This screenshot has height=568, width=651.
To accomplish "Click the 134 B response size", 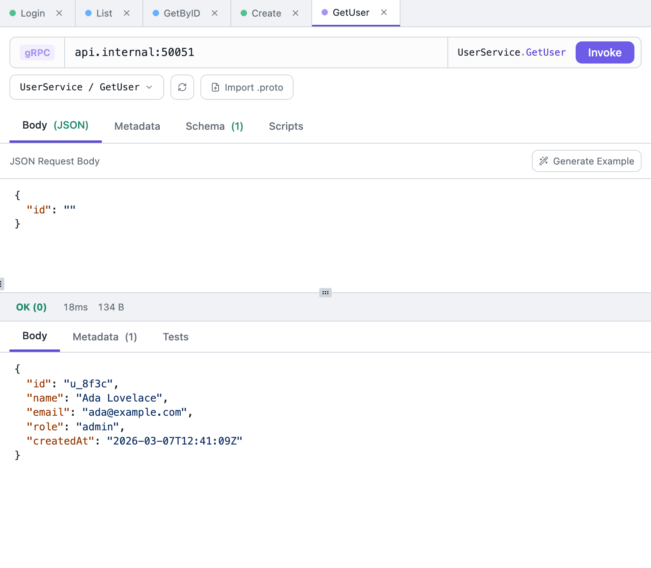I will 111,307.
